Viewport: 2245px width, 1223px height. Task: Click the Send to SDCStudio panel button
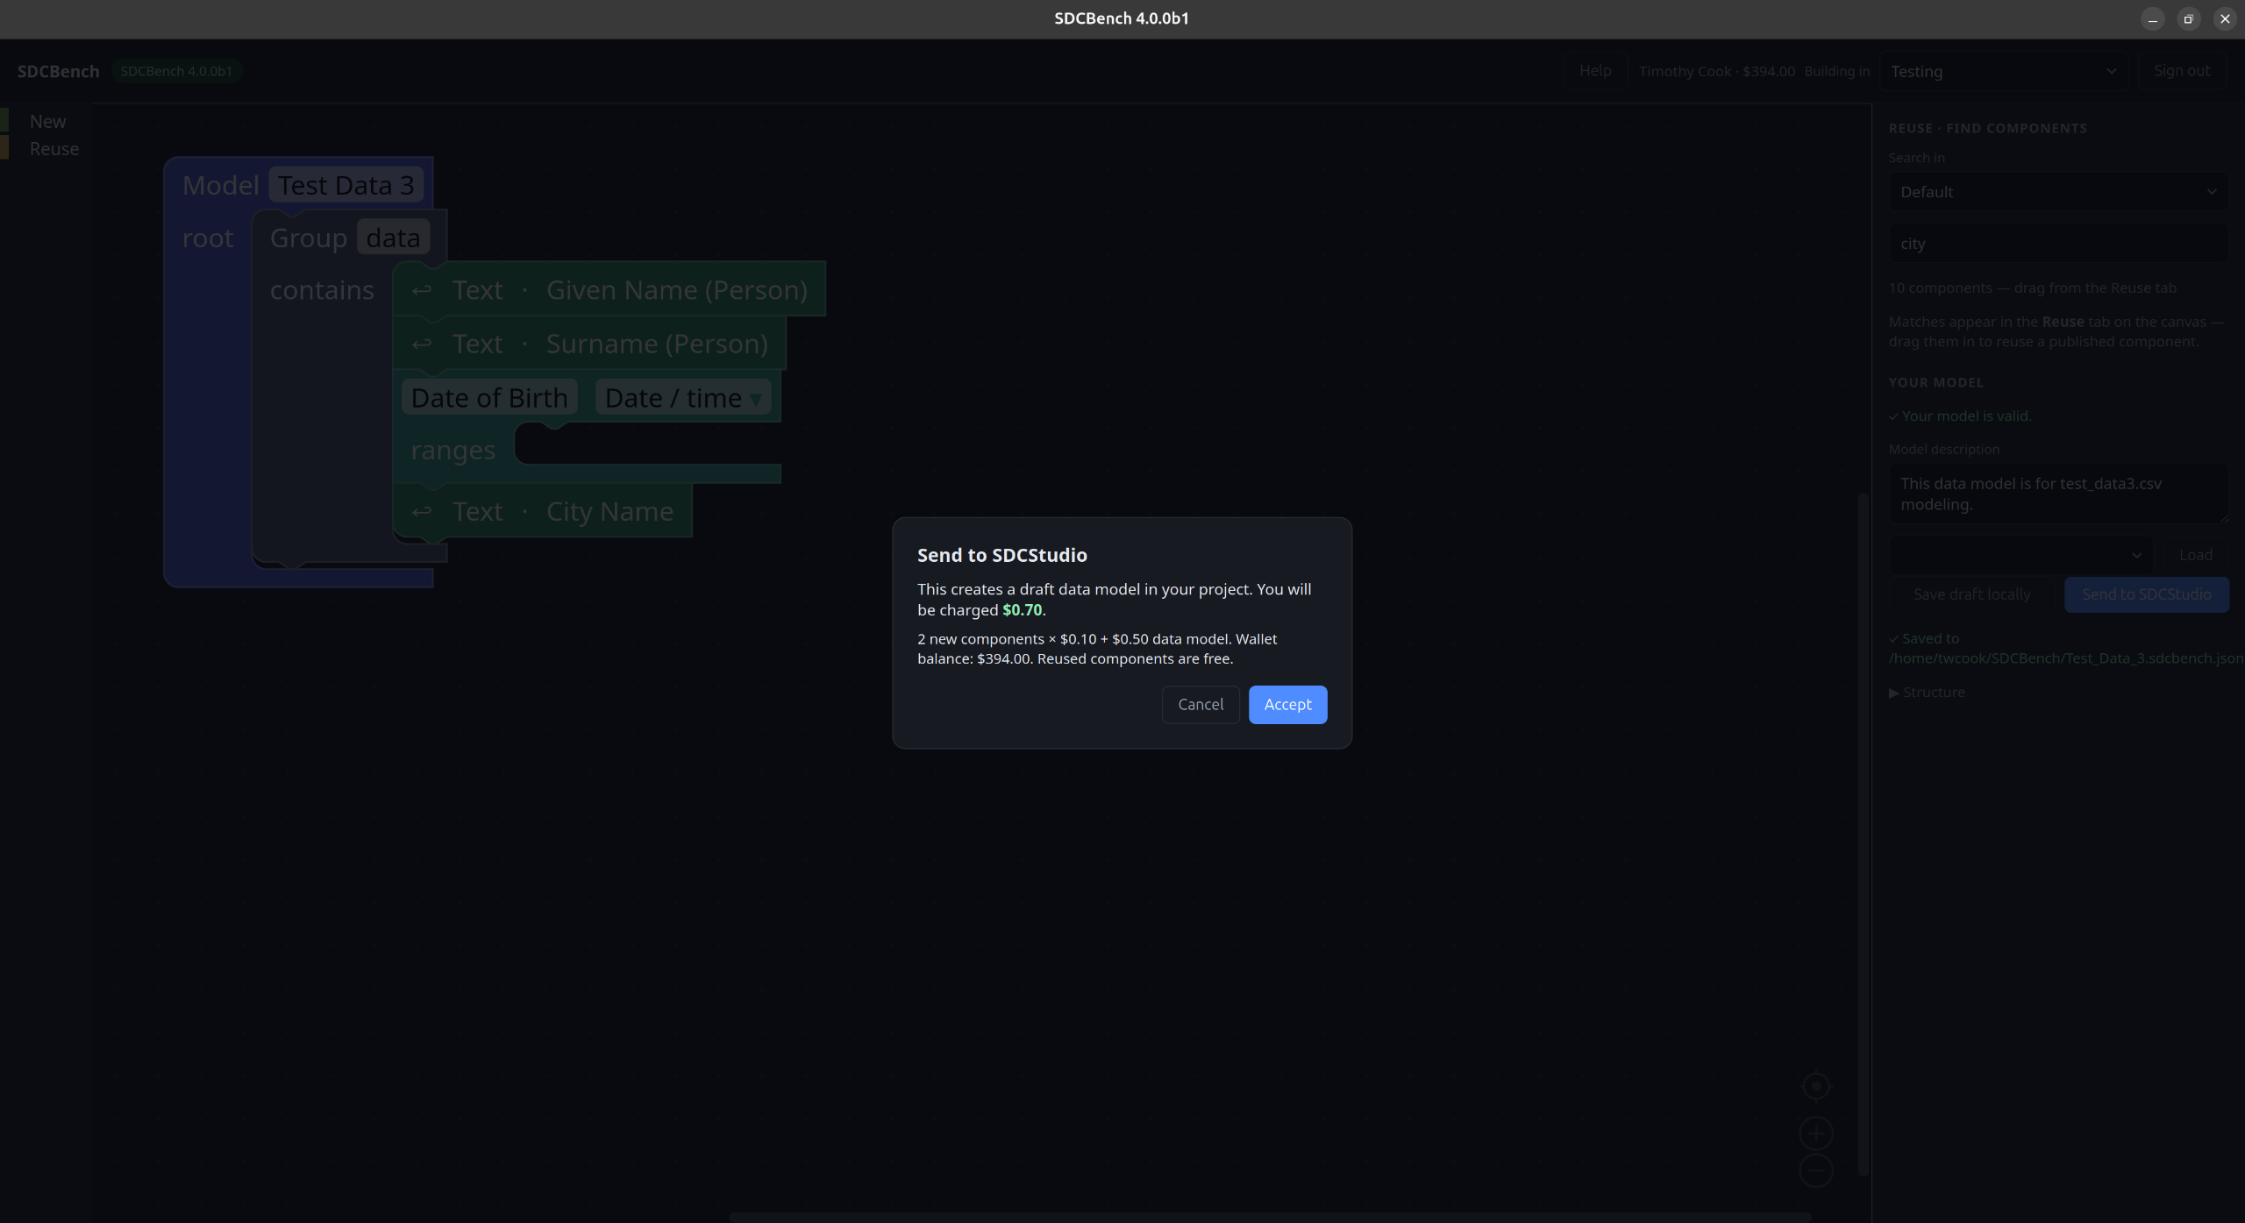click(2146, 594)
